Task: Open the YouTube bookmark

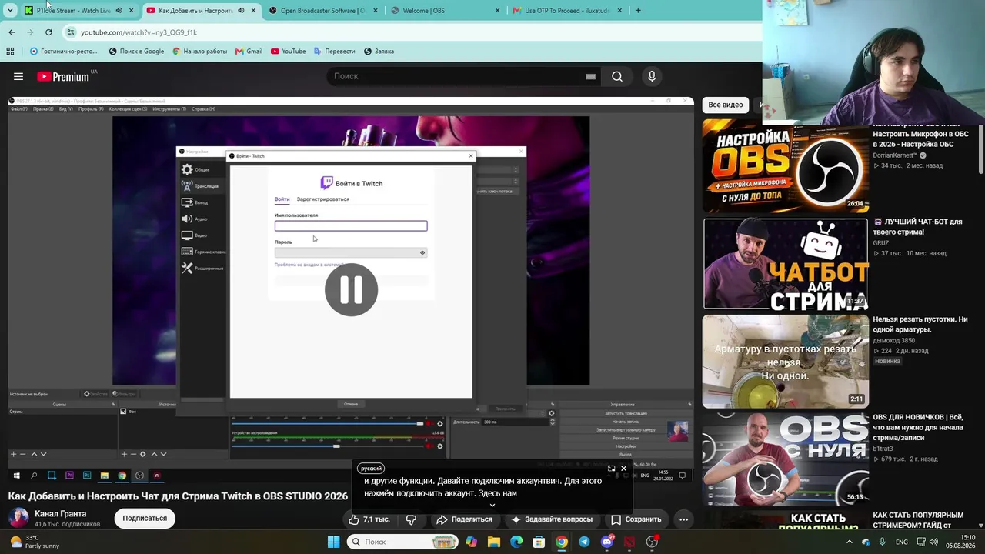Action: (288, 52)
